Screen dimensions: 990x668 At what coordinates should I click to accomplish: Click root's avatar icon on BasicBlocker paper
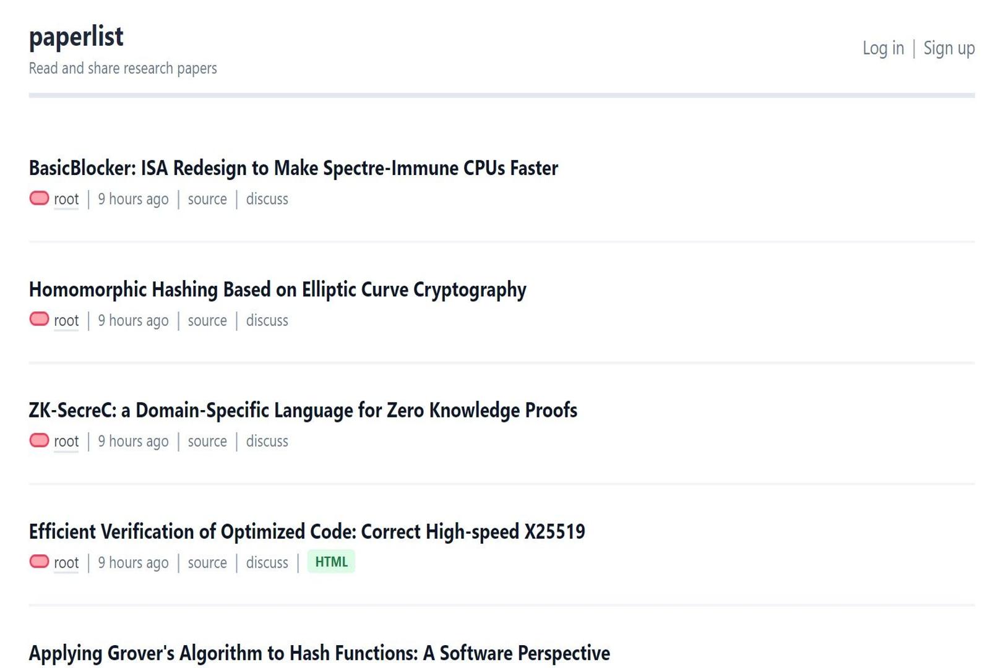38,199
